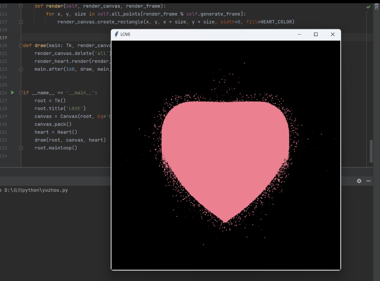The image size is (380, 281).
Task: Click the feather icon in LOVE window
Action: [116, 34]
